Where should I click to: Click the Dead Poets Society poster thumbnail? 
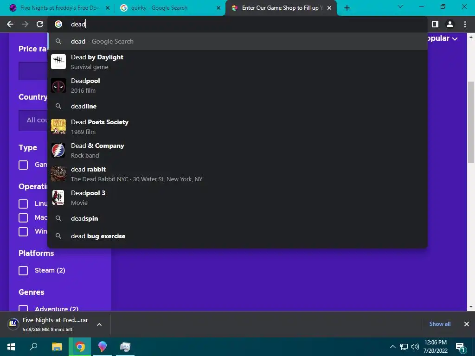pyautogui.click(x=58, y=127)
